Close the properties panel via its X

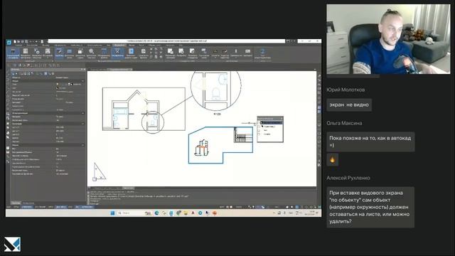pyautogui.click(x=85, y=70)
